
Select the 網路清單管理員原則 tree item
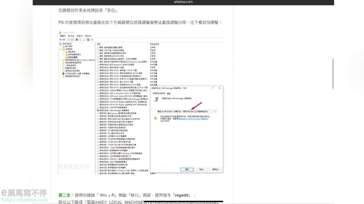[73, 63]
